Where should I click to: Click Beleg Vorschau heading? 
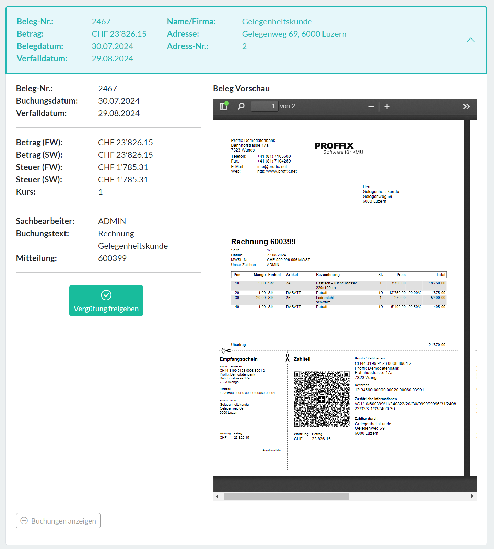241,88
